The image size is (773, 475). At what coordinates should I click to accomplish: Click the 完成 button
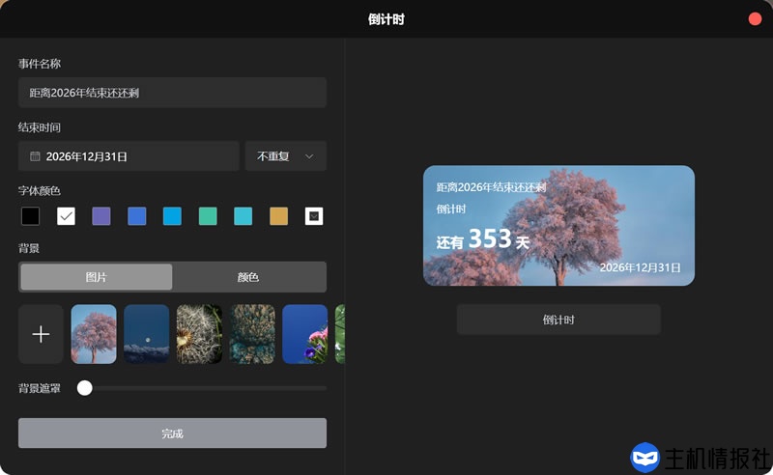pos(172,433)
